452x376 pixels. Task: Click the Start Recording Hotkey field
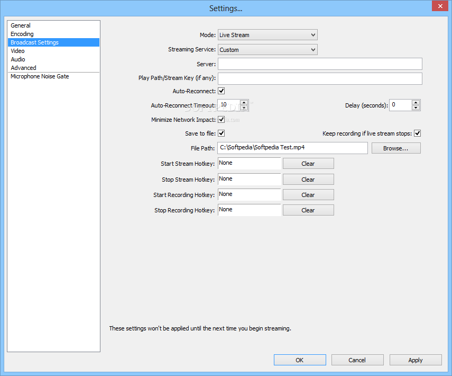click(x=250, y=195)
